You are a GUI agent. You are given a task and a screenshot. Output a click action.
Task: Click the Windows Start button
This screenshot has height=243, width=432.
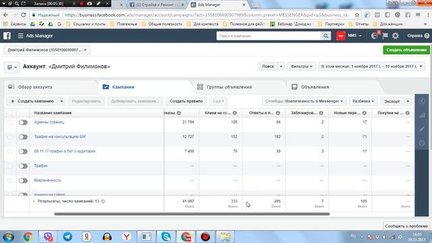pos(8,237)
